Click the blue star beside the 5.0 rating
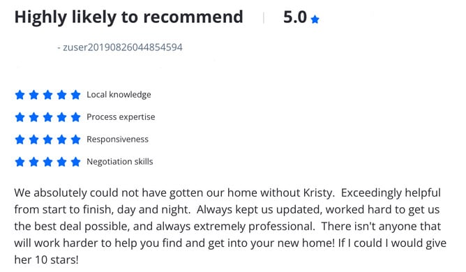The image size is (466, 272). click(315, 20)
